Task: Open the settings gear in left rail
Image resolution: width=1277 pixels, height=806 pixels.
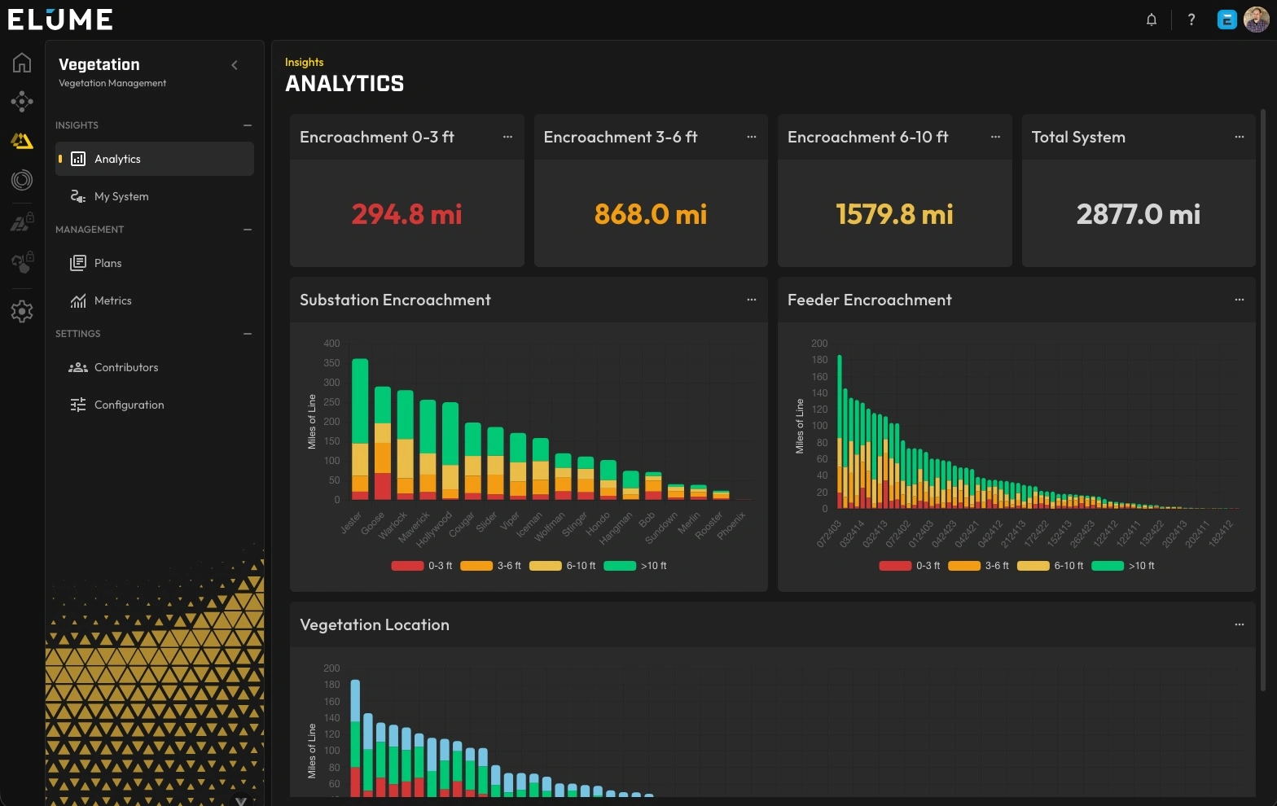Action: [x=22, y=311]
